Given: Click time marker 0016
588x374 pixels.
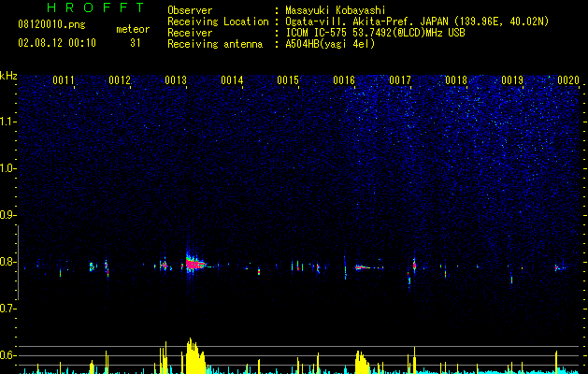Looking at the screenshot, I should tap(344, 80).
